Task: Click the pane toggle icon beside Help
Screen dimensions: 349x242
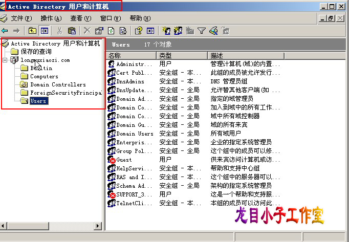Action: tap(150, 31)
